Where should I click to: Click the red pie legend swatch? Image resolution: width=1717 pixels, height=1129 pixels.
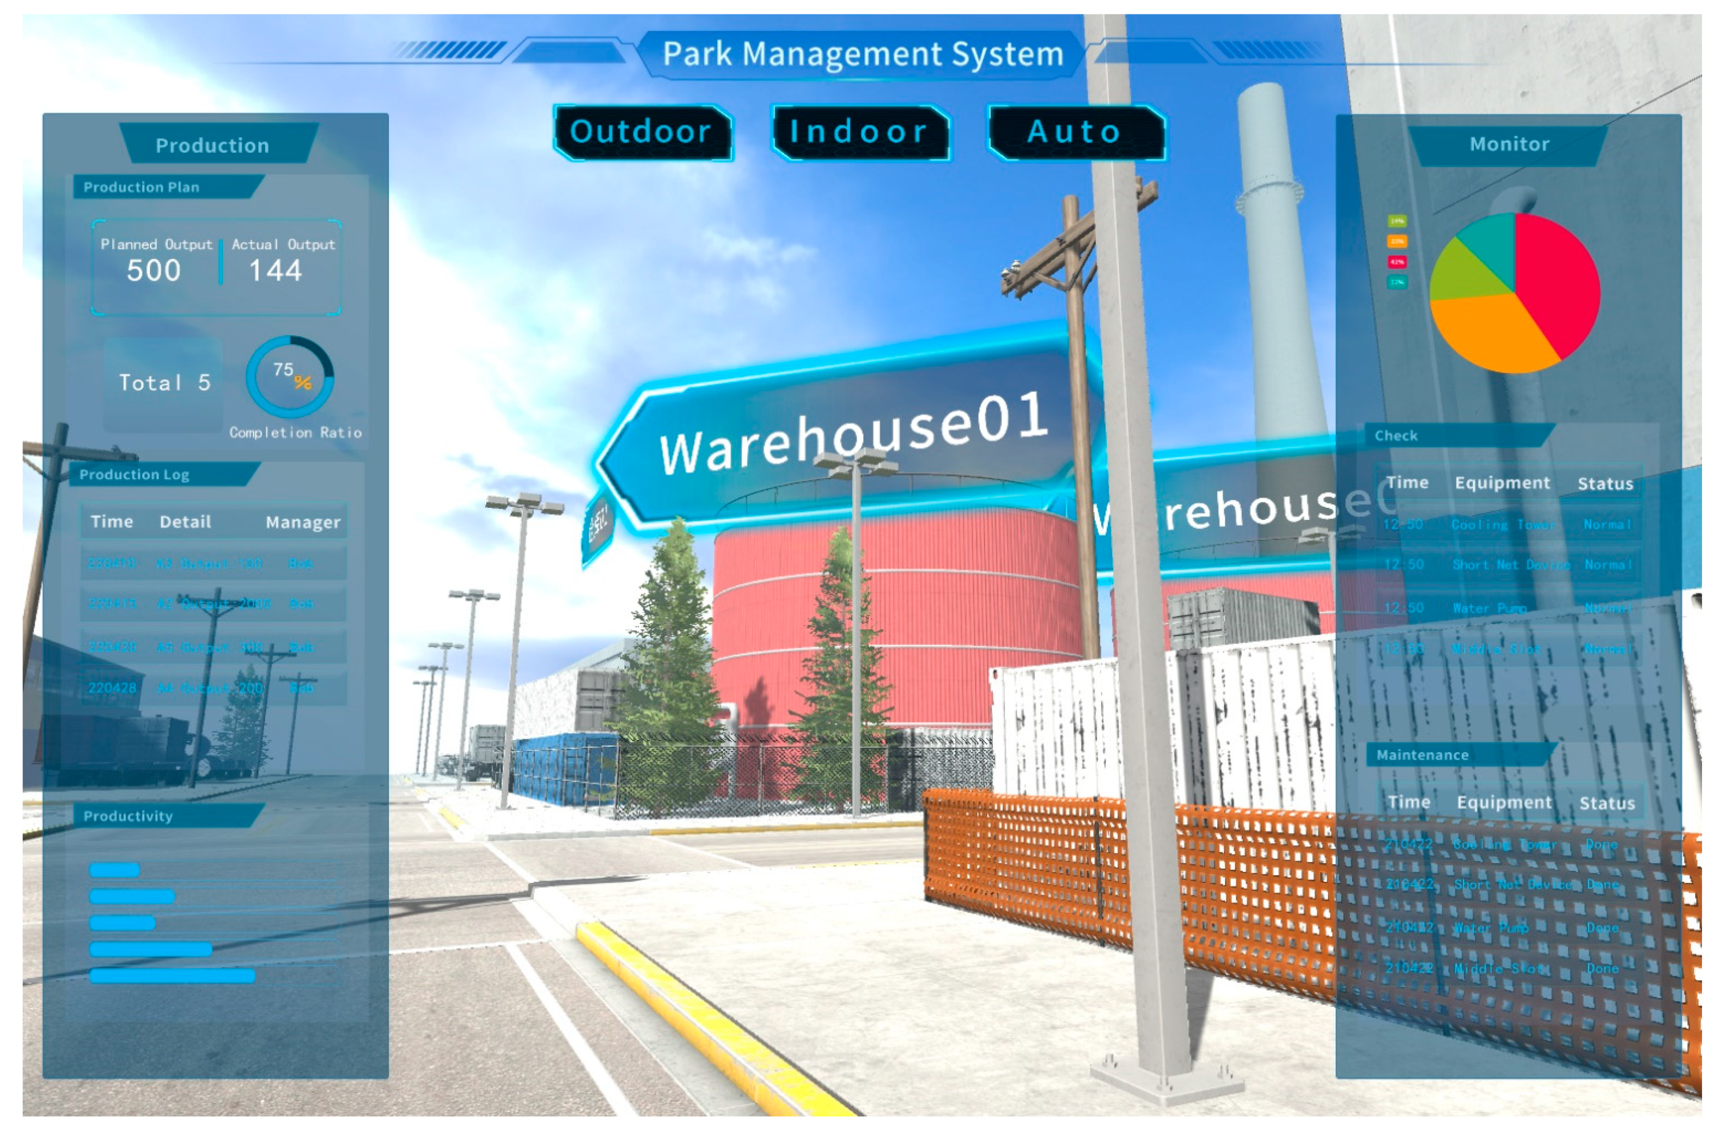(1397, 262)
